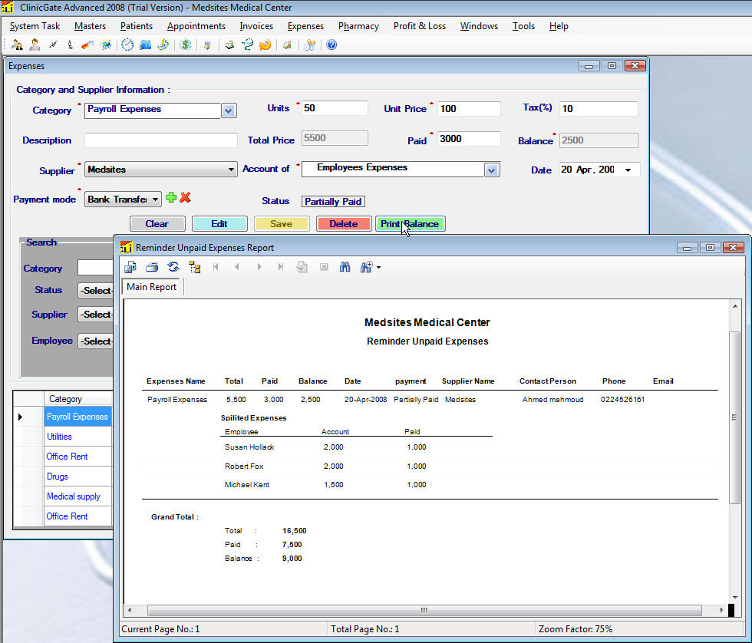Click the two-people patients icon in main toolbar
This screenshot has height=643, width=752.
pyautogui.click(x=17, y=45)
